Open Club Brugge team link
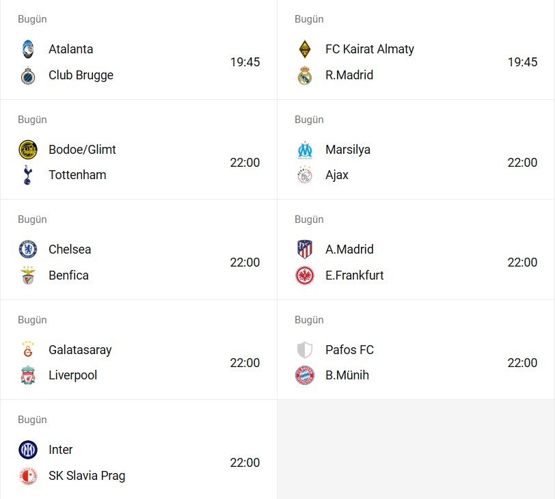Image resolution: width=555 pixels, height=499 pixels. click(x=81, y=75)
